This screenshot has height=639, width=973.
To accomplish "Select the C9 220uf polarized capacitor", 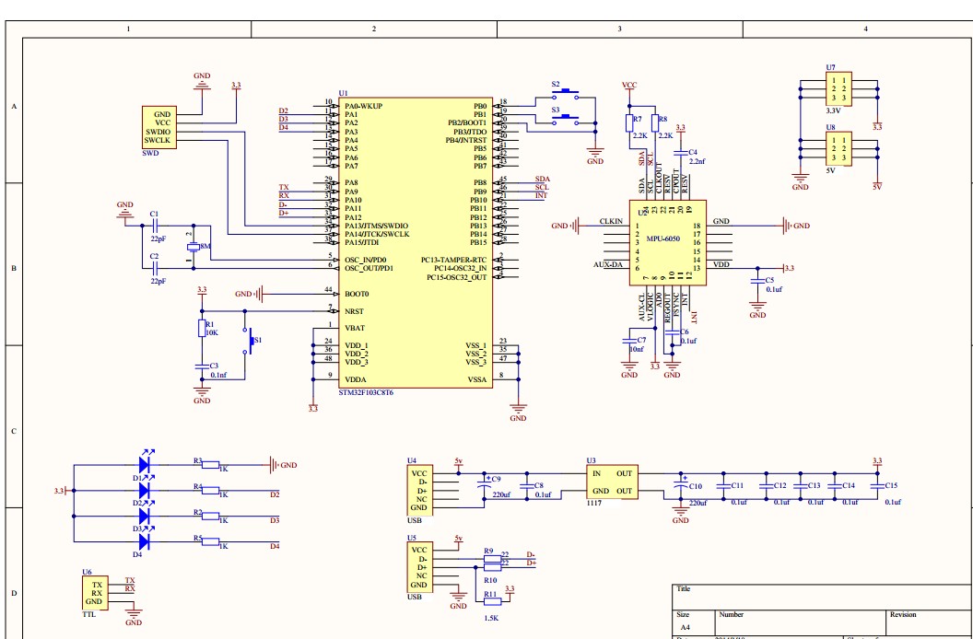I will point(484,485).
